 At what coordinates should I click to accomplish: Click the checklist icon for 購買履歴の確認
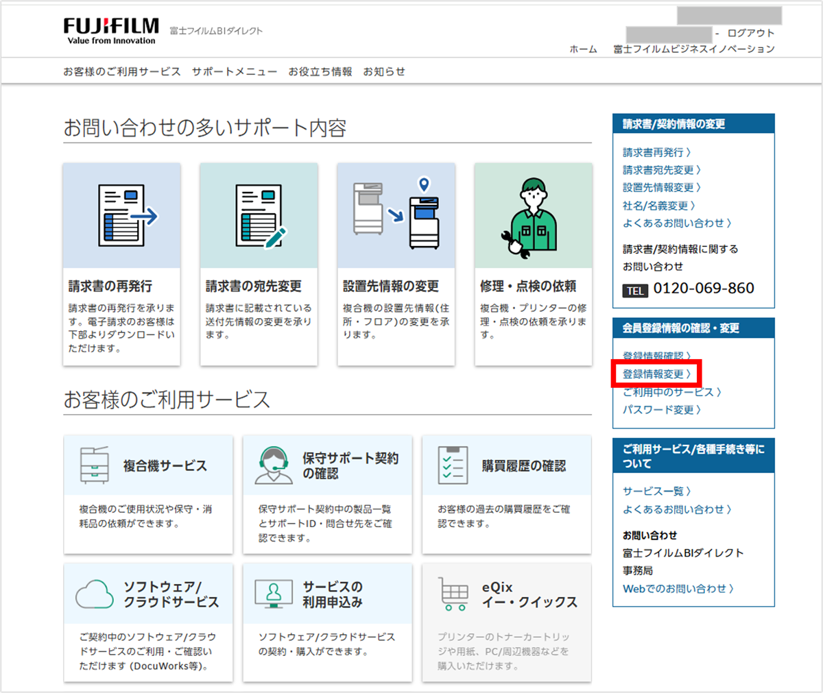(453, 465)
